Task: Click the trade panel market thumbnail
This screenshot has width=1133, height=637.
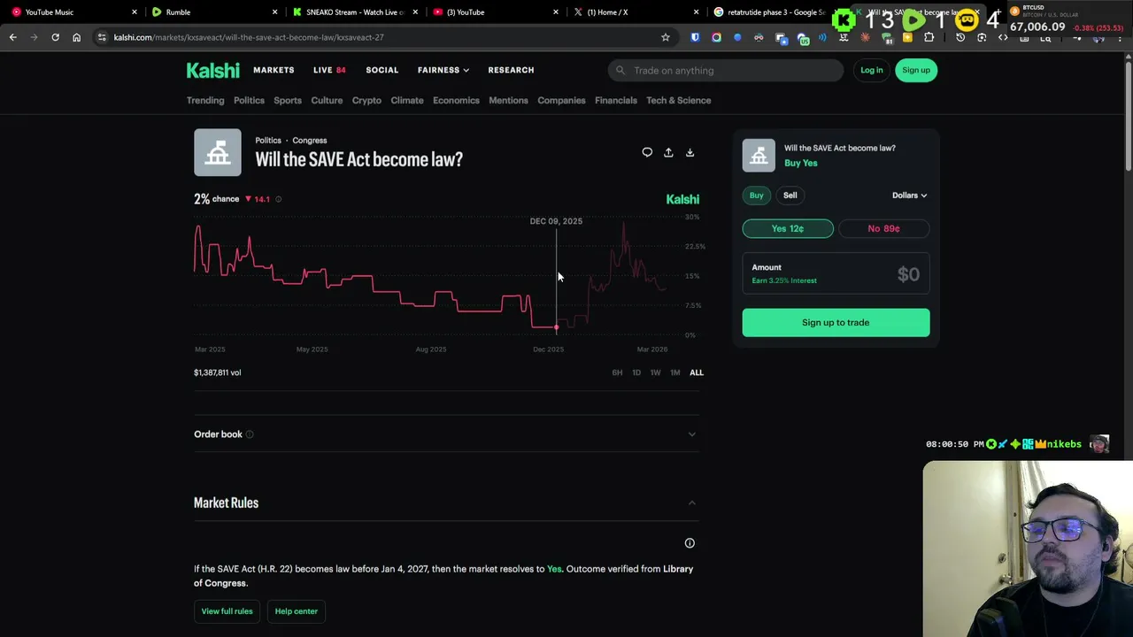Action: 759,156
